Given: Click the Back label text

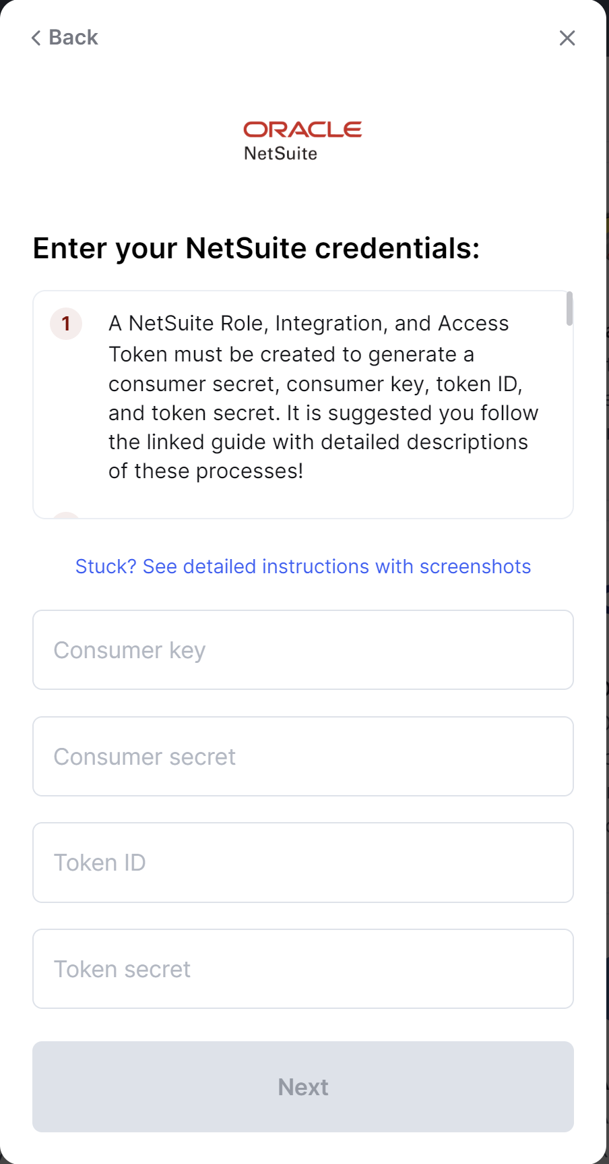Looking at the screenshot, I should [x=73, y=38].
